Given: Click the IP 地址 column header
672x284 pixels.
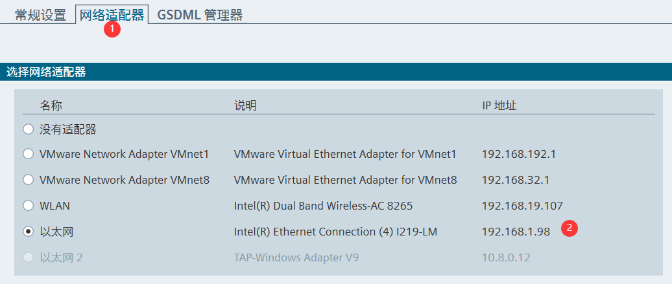Looking at the screenshot, I should tap(499, 105).
